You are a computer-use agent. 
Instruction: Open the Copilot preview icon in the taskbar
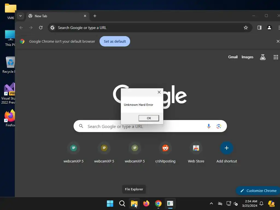tap(271, 203)
